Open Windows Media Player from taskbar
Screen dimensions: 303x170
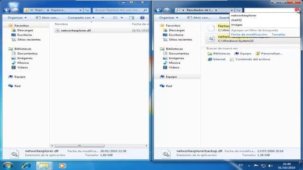[62, 166]
